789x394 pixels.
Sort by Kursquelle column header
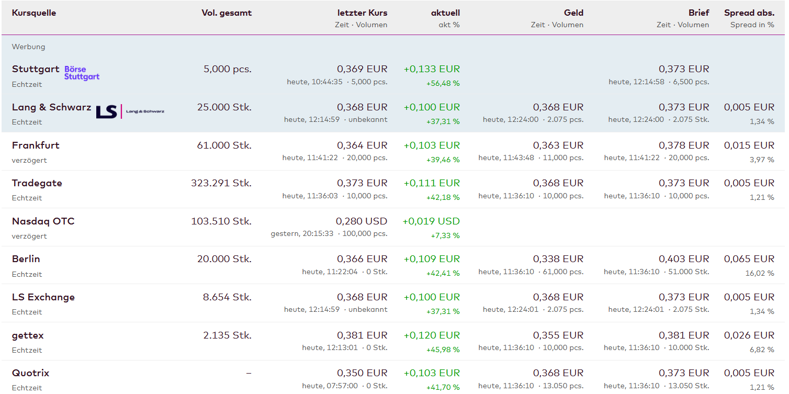tap(34, 13)
